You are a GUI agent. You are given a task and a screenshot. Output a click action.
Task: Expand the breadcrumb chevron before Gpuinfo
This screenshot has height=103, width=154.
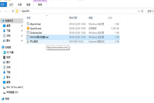tap(20, 11)
